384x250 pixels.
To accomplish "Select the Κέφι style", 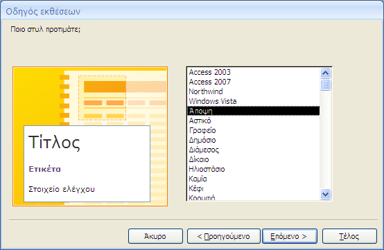I will (x=253, y=188).
